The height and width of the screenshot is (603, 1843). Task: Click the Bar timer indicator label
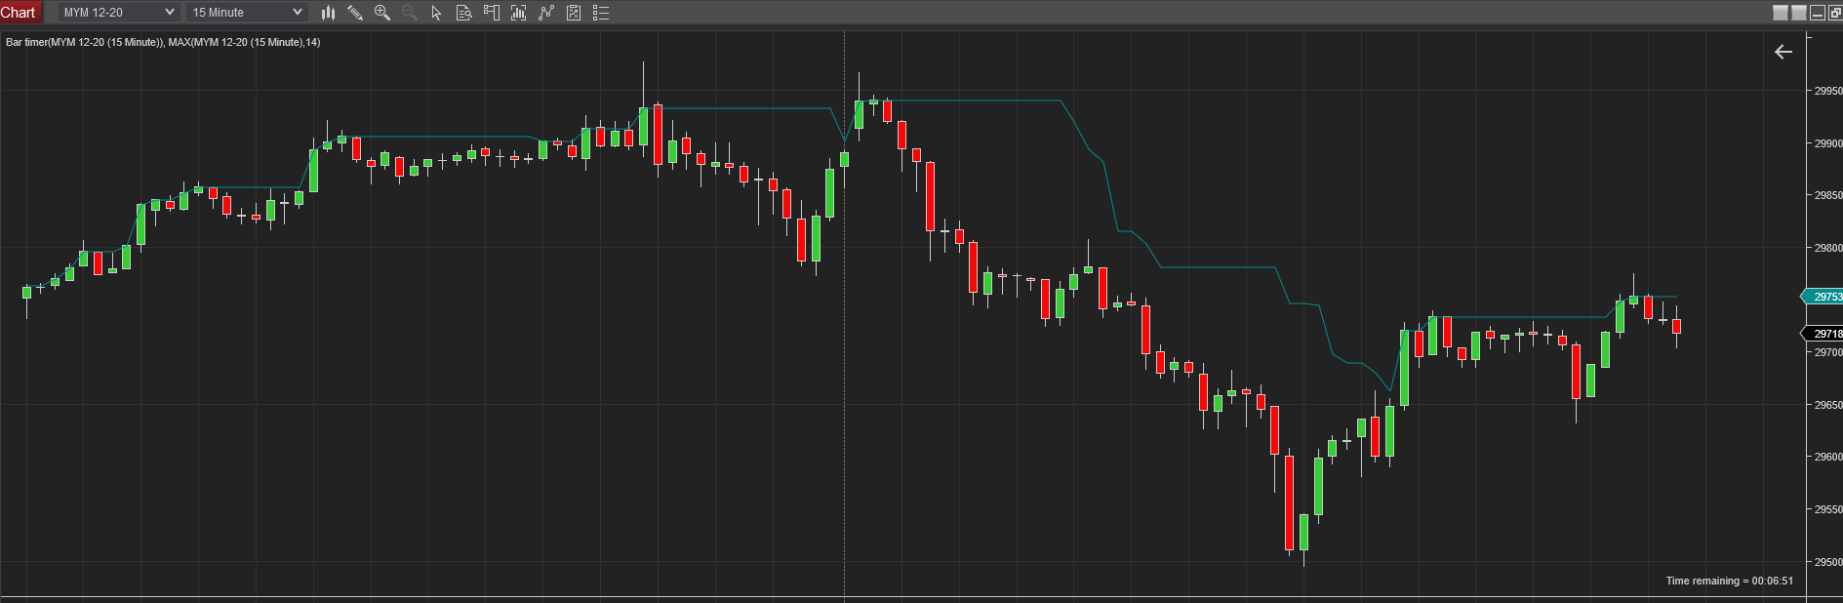pos(163,42)
